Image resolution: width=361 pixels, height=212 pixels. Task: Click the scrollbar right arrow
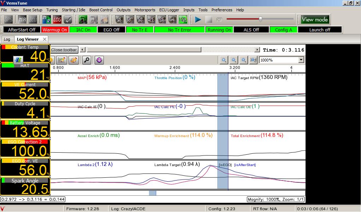[257, 50]
